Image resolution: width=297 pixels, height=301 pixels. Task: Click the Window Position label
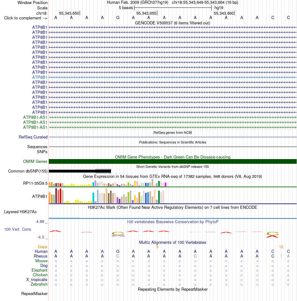[33, 3]
